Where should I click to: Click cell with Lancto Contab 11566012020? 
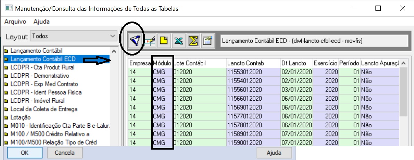click(253, 99)
